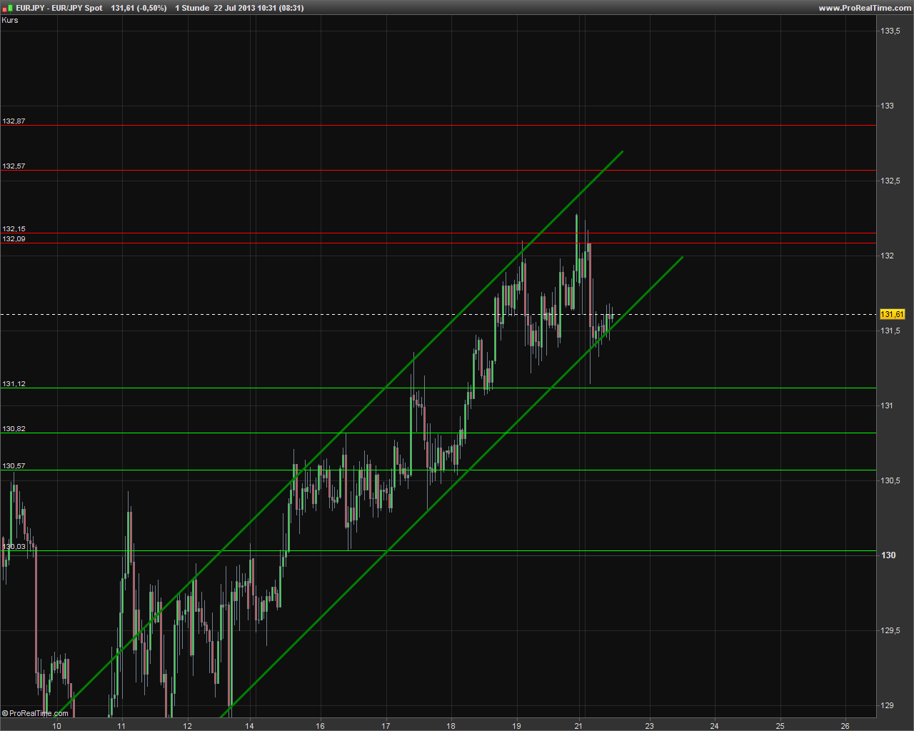Select the 1 Stunde timeframe label
Viewport: 914px width, 731px height.
click(192, 8)
